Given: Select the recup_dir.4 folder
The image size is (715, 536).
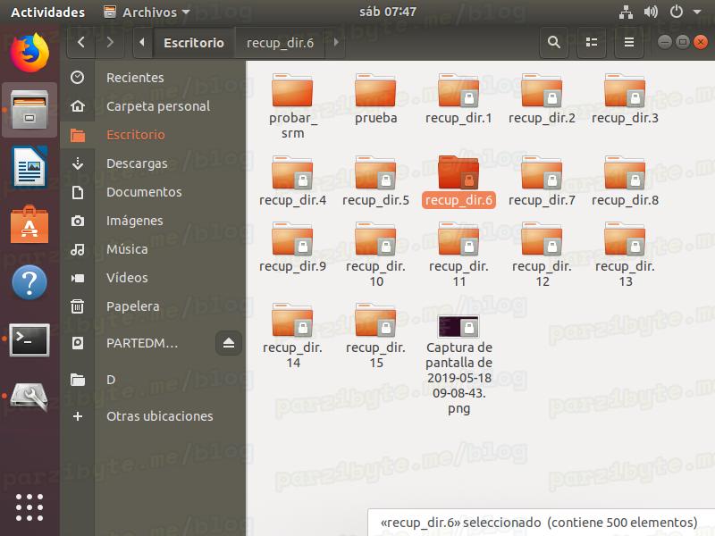Looking at the screenshot, I should point(292,181).
